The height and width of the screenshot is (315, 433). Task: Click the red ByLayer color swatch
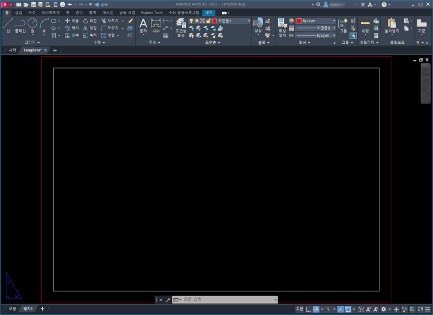300,20
